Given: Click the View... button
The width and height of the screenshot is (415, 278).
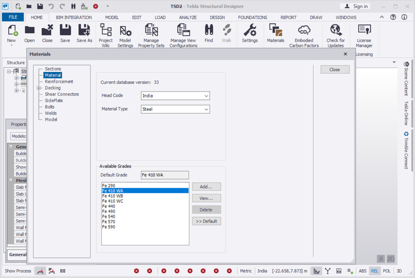Looking at the screenshot, I should click(x=206, y=198).
